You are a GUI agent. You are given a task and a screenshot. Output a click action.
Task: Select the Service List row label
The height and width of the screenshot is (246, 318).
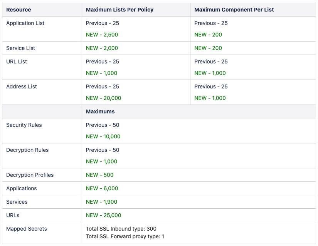tap(20, 48)
